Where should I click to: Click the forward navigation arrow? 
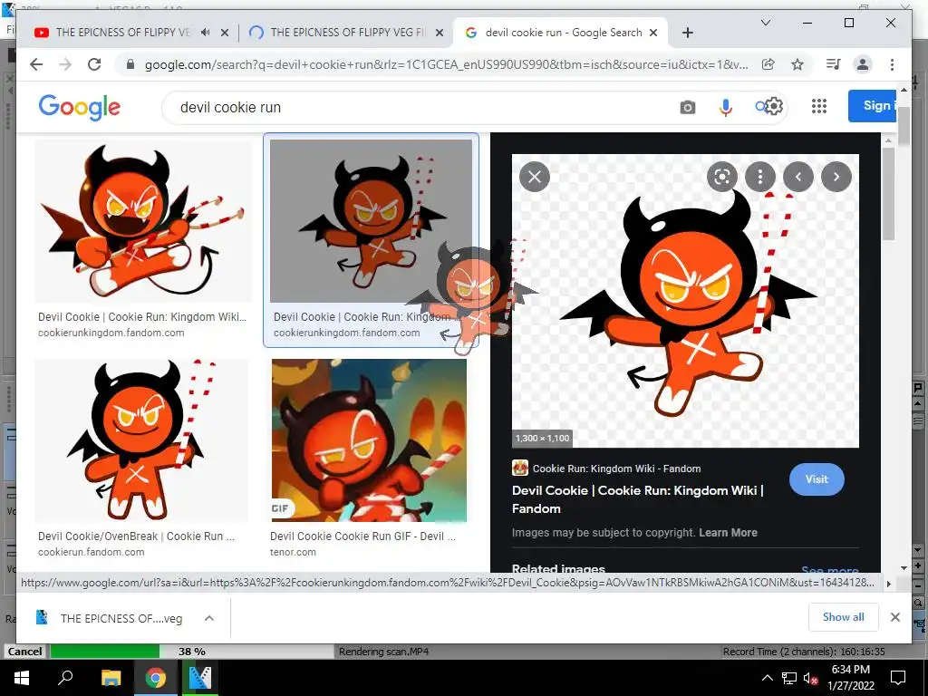(x=65, y=64)
